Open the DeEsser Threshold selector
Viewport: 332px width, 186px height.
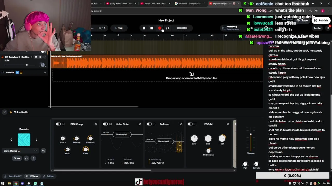(x=164, y=141)
